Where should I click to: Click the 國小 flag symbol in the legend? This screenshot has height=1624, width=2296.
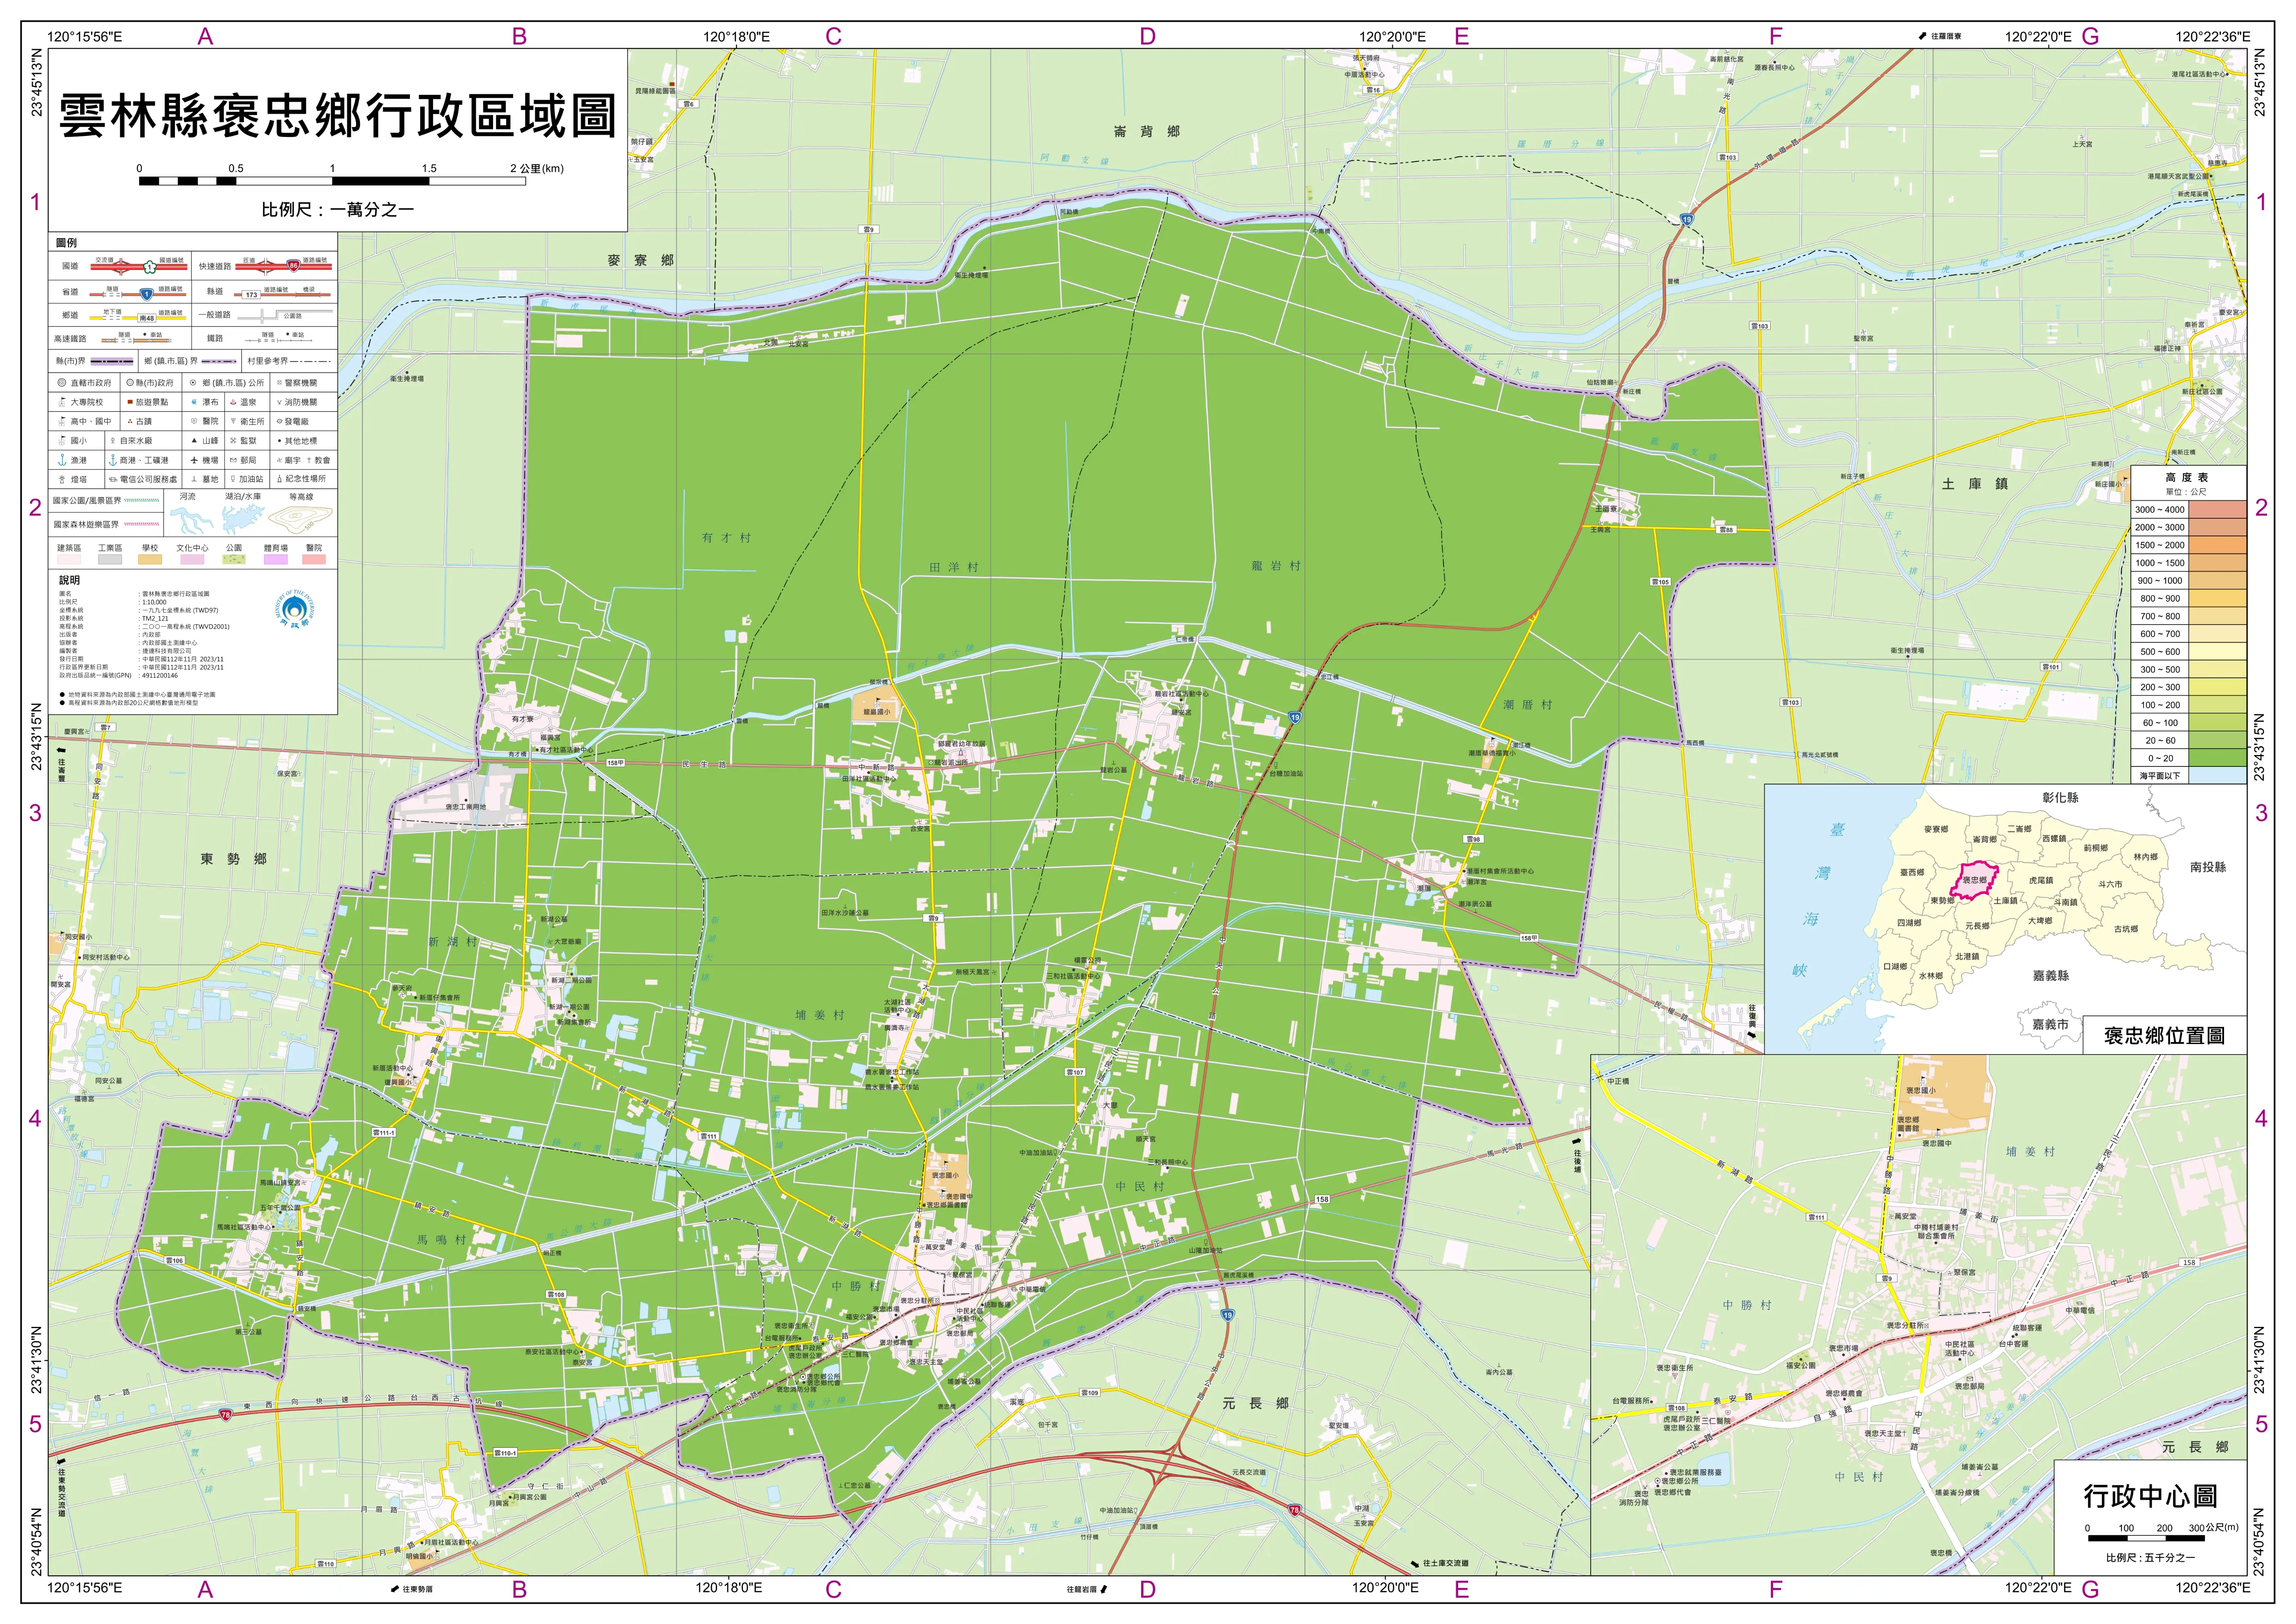pos(62,441)
